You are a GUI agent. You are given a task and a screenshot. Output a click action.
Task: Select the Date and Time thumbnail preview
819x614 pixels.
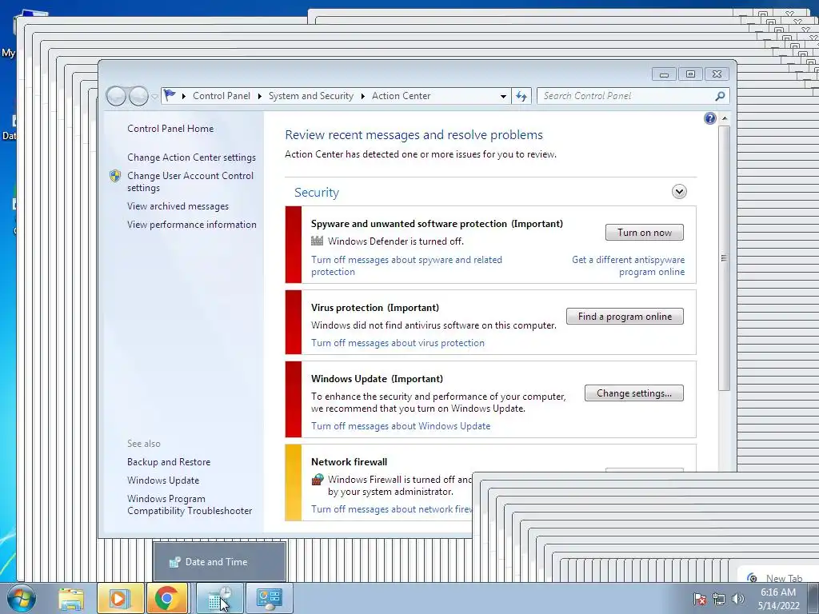pyautogui.click(x=219, y=561)
